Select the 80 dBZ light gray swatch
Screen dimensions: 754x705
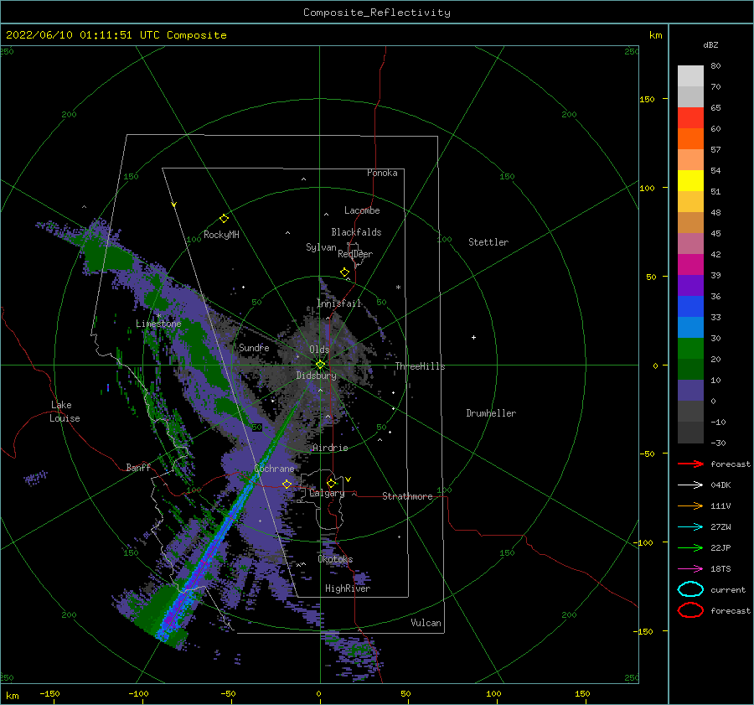690,75
